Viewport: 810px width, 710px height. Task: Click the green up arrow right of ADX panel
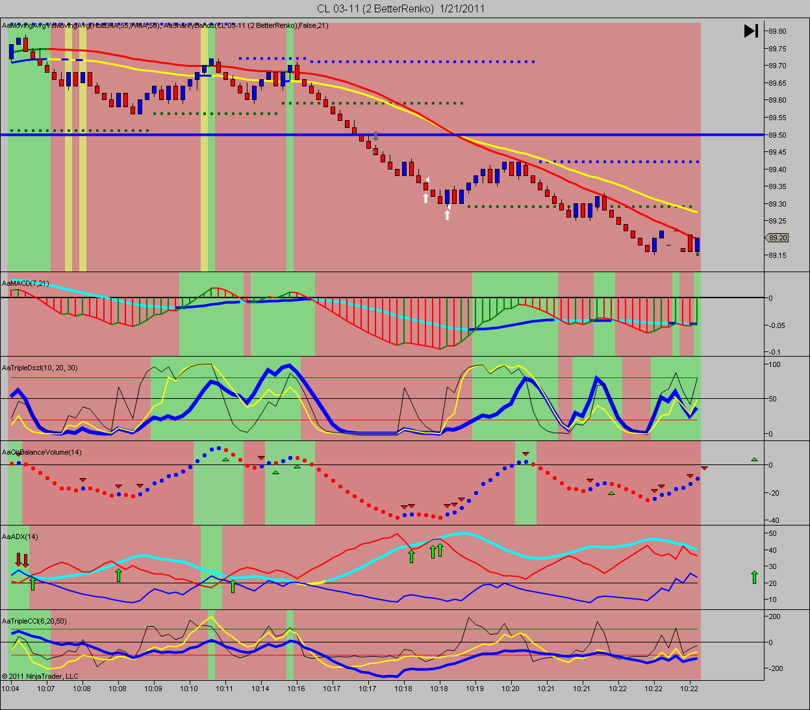pos(754,577)
